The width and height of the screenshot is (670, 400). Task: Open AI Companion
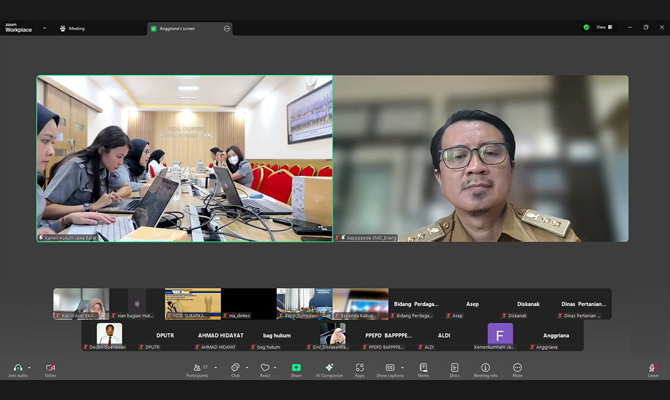[x=329, y=369]
